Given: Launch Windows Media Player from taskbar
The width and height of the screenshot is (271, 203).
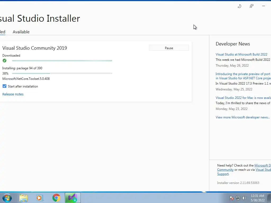Looking at the screenshot, I should coord(40,198).
